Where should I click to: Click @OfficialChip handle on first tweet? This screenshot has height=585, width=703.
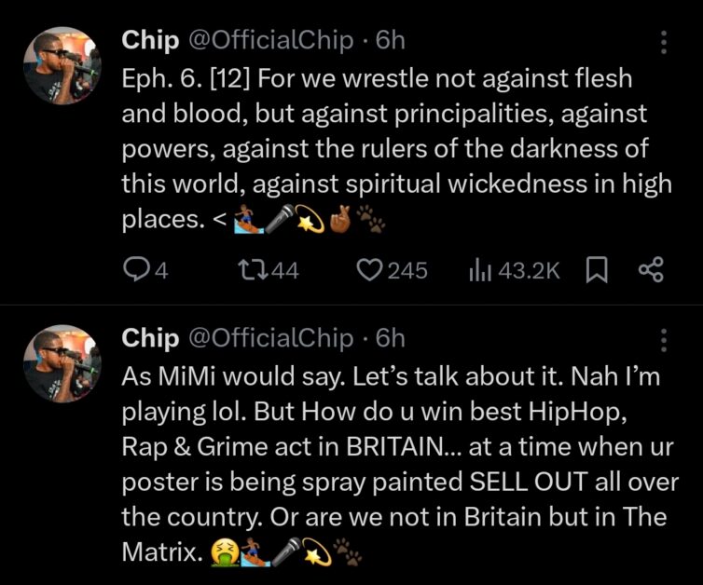(270, 40)
